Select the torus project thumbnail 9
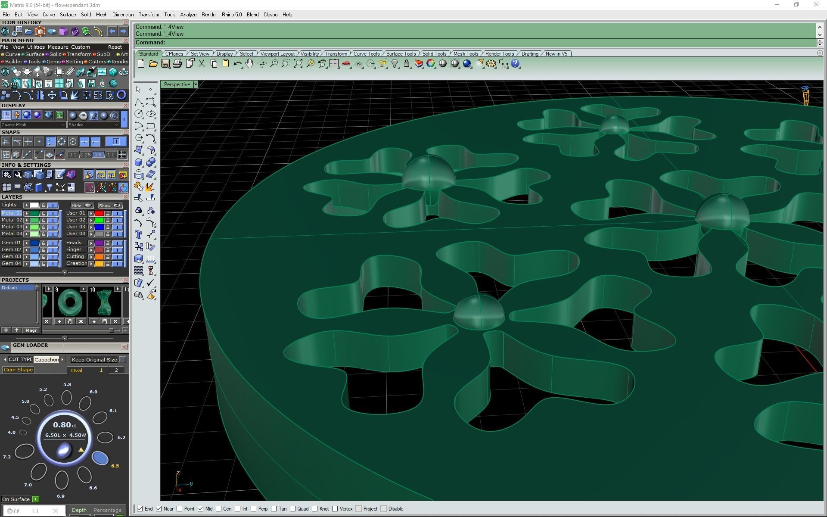827x517 pixels. [x=70, y=303]
